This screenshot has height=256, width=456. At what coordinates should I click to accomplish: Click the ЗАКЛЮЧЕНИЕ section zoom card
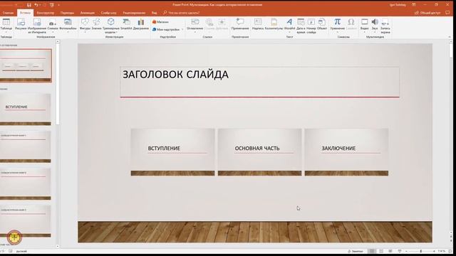point(346,152)
